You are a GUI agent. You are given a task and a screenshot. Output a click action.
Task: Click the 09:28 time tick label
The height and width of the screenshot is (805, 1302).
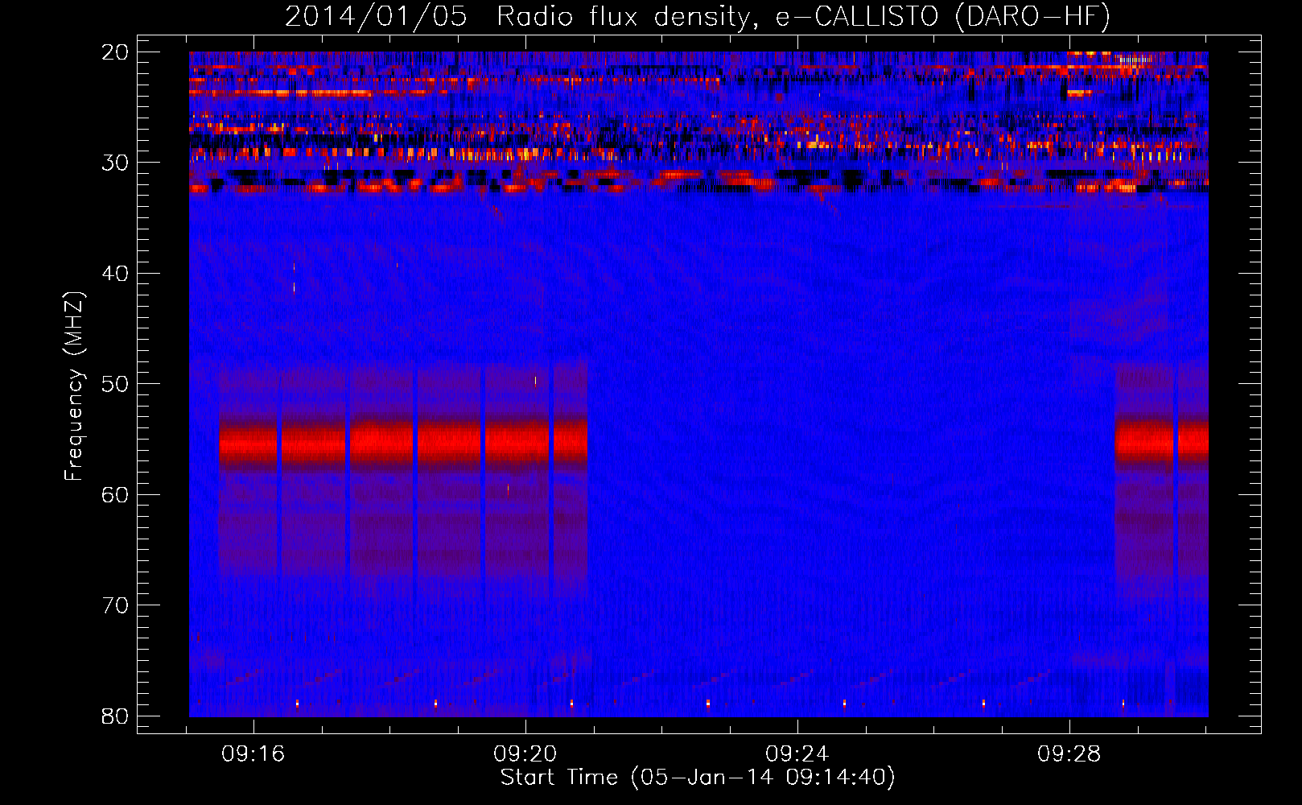[1069, 754]
